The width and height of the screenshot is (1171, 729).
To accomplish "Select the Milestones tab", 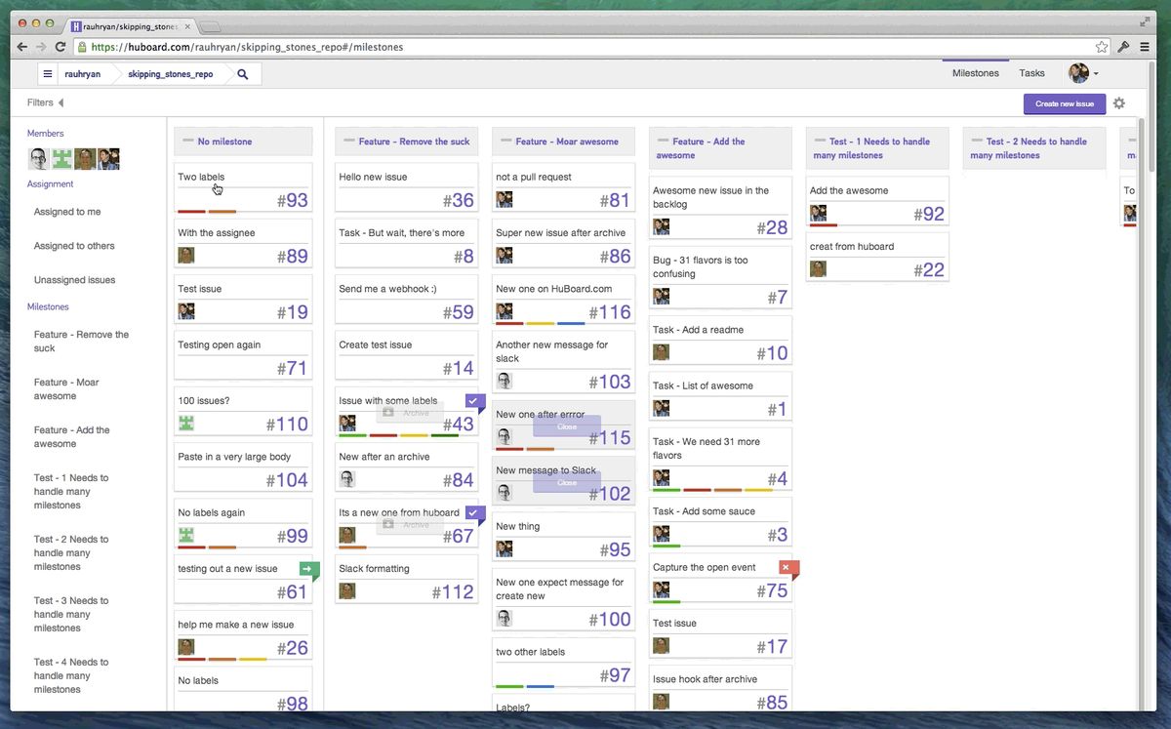I will (975, 73).
